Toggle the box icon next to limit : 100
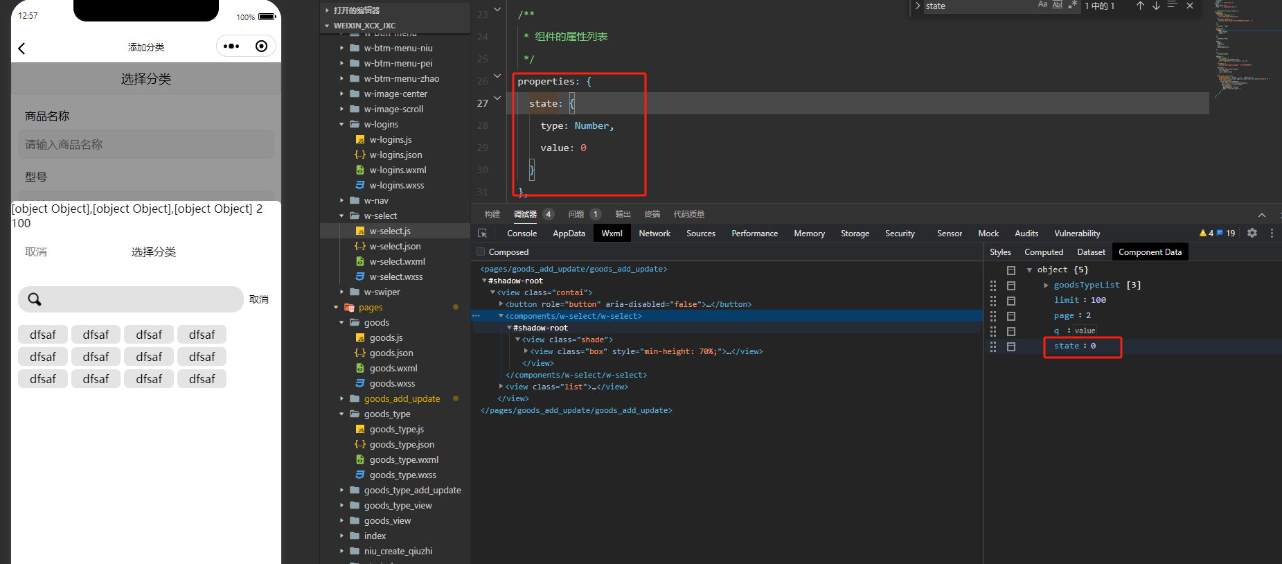This screenshot has height=564, width=1282. (x=1011, y=301)
